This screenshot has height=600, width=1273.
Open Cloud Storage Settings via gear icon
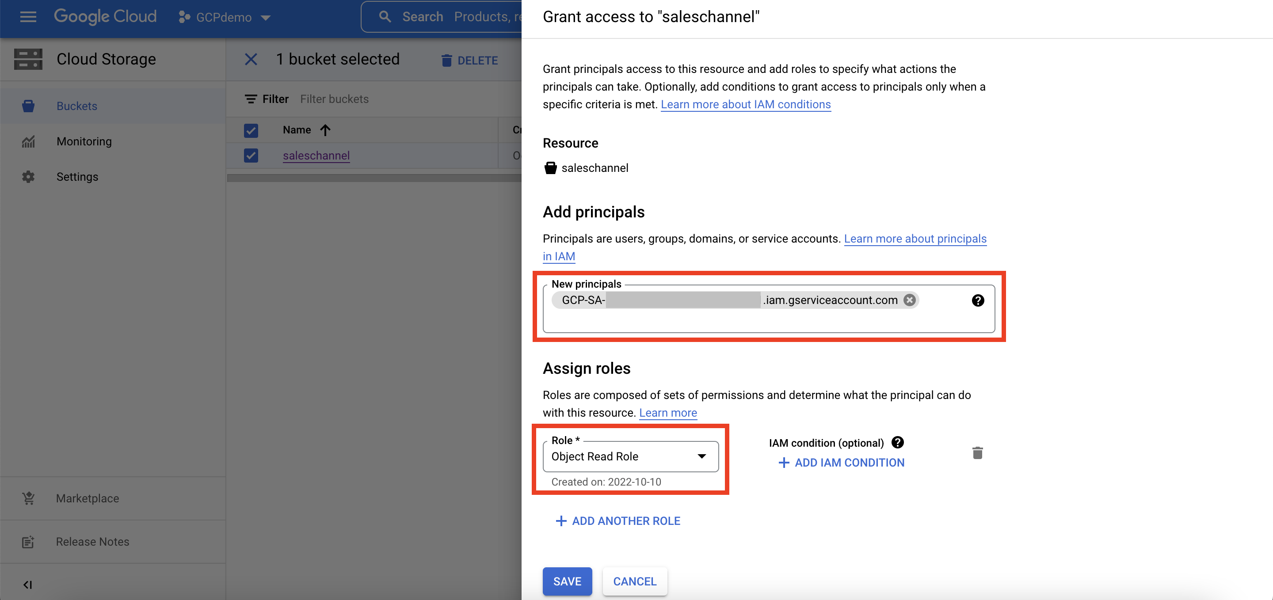click(28, 176)
